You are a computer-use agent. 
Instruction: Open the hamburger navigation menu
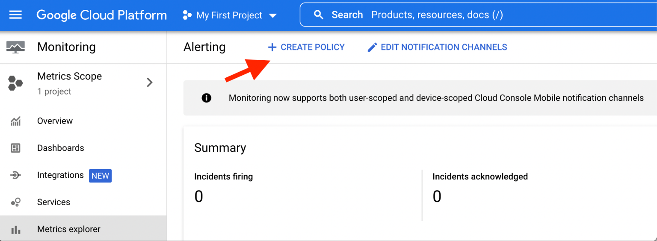click(15, 15)
